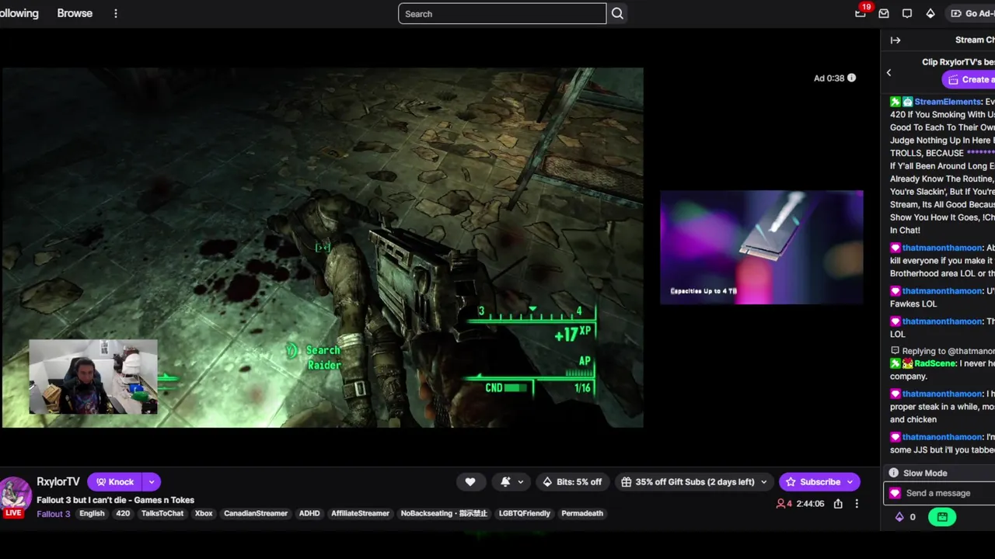Click the back chevron in the clip banner
This screenshot has width=995, height=559.
[x=889, y=72]
